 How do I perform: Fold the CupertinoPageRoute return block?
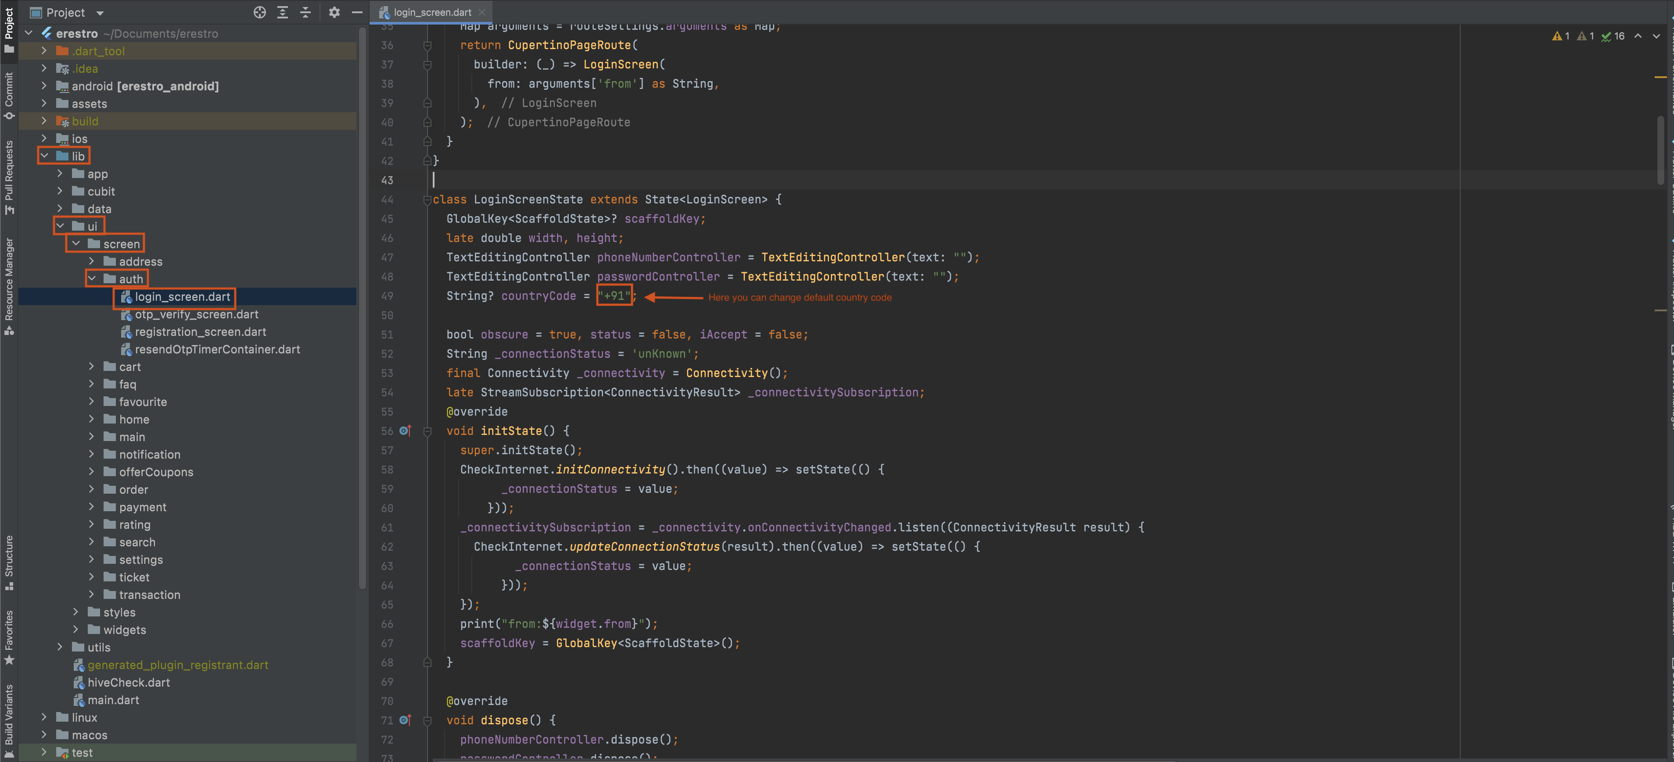coord(427,46)
